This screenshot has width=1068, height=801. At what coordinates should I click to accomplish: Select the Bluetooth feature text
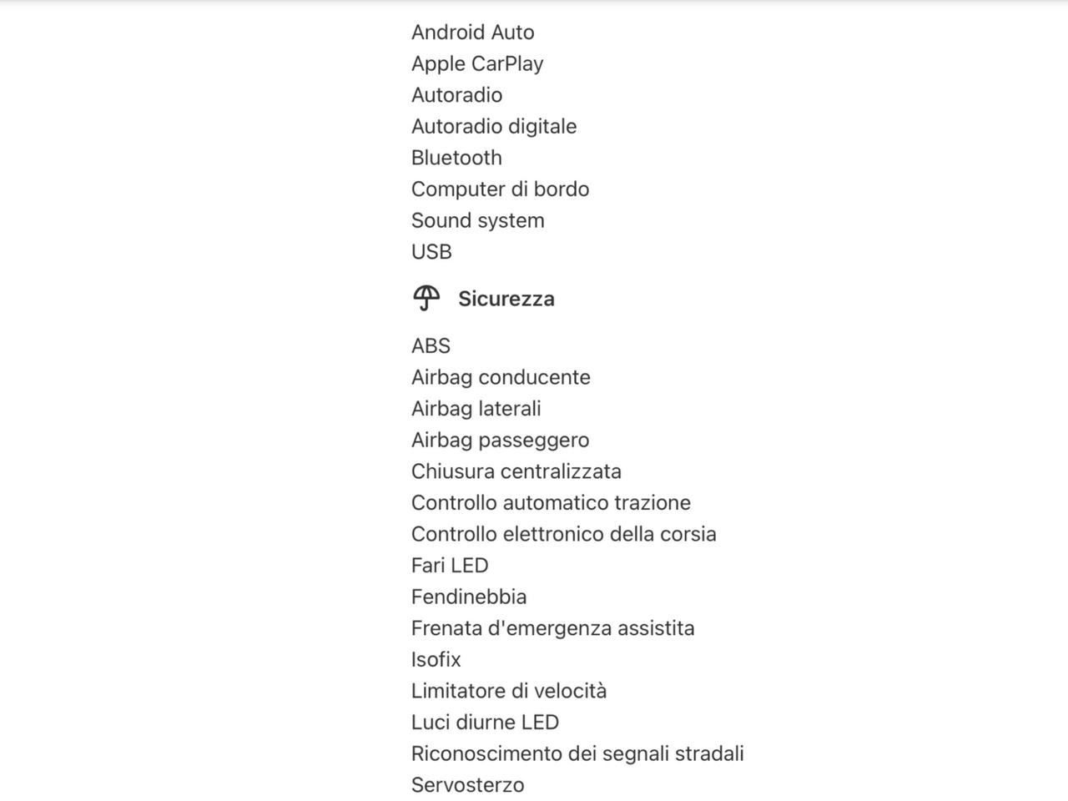pos(456,158)
